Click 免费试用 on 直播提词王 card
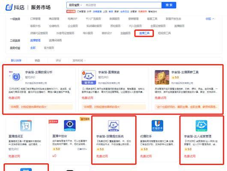 (14, 156)
